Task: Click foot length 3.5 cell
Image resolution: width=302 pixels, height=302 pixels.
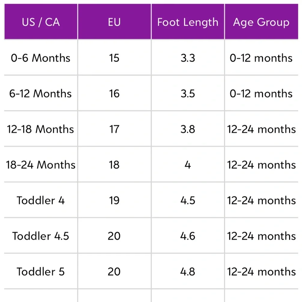Action: click(x=188, y=93)
